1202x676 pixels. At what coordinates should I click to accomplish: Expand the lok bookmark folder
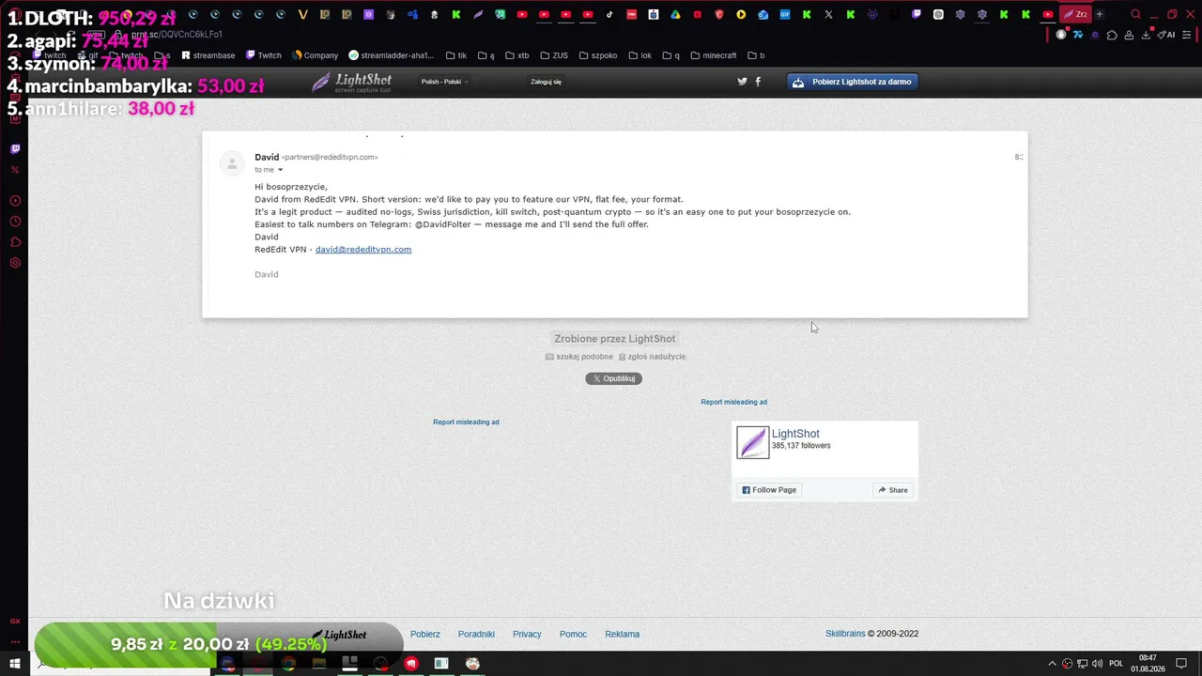pos(640,55)
